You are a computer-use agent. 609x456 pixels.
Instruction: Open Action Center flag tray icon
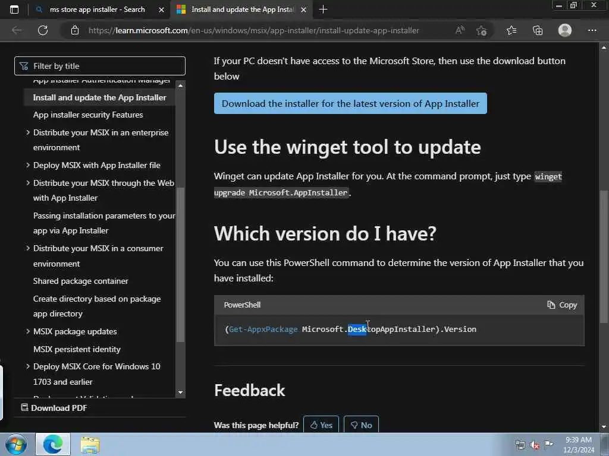(x=548, y=444)
